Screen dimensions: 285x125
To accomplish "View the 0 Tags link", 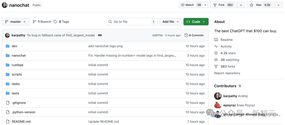I will pos(61,22).
